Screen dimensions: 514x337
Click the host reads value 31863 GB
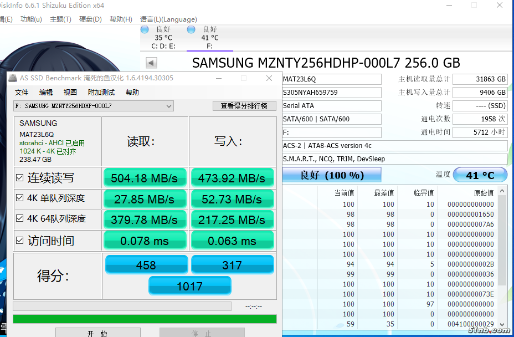click(480, 79)
